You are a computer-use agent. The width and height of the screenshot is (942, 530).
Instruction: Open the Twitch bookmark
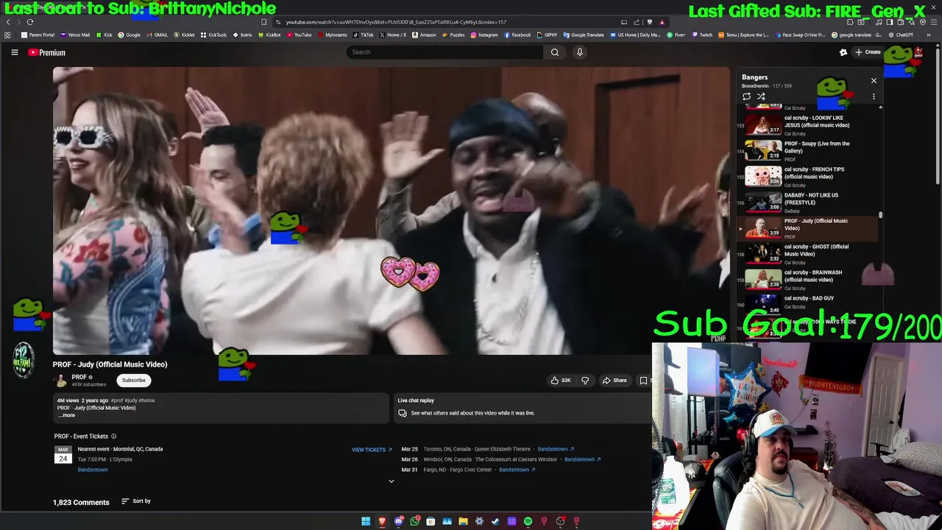[701, 35]
